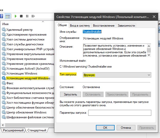Click description scrollbar thumb

click(x=149, y=50)
